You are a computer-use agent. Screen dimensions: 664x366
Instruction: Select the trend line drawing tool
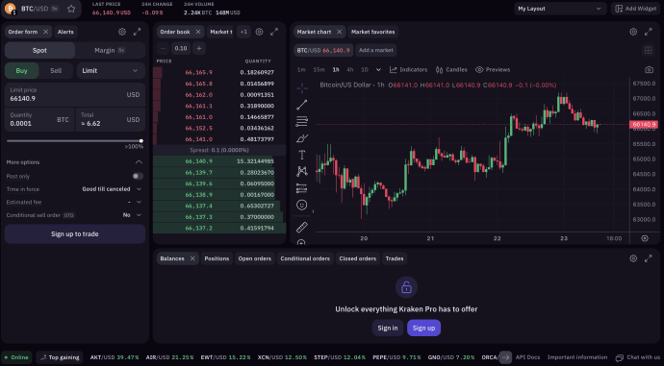pyautogui.click(x=302, y=105)
